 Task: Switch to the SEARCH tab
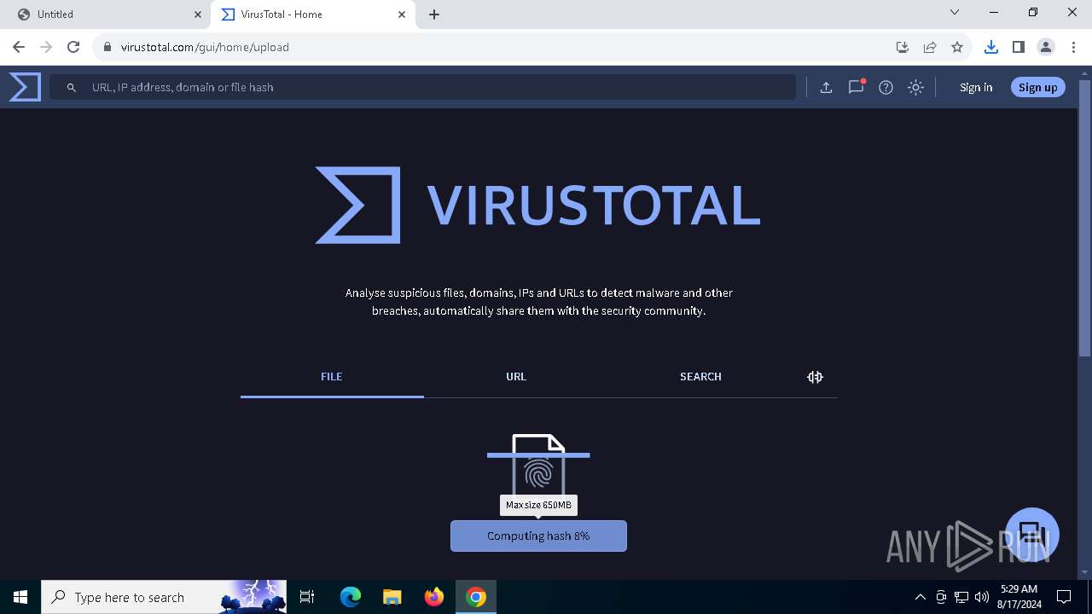[700, 377]
